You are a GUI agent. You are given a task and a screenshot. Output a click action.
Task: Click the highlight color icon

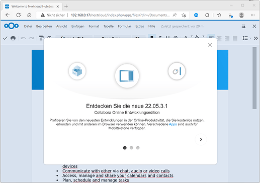pos(197,37)
